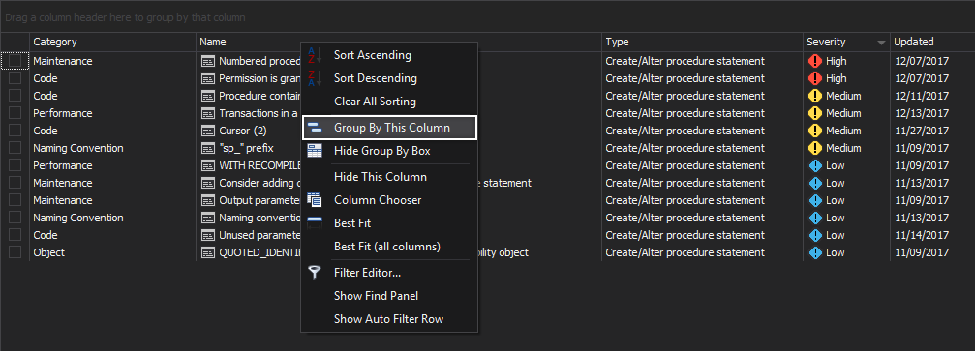Click the Updated column header

(x=932, y=42)
